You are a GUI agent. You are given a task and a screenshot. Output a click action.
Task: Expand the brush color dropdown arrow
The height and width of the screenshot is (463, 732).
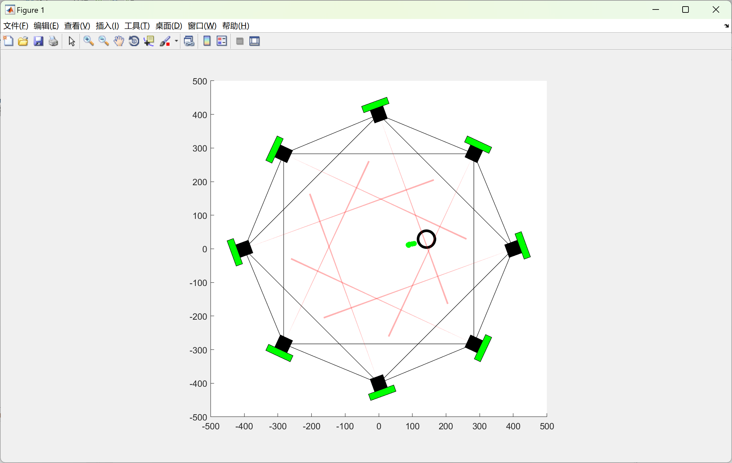point(176,41)
